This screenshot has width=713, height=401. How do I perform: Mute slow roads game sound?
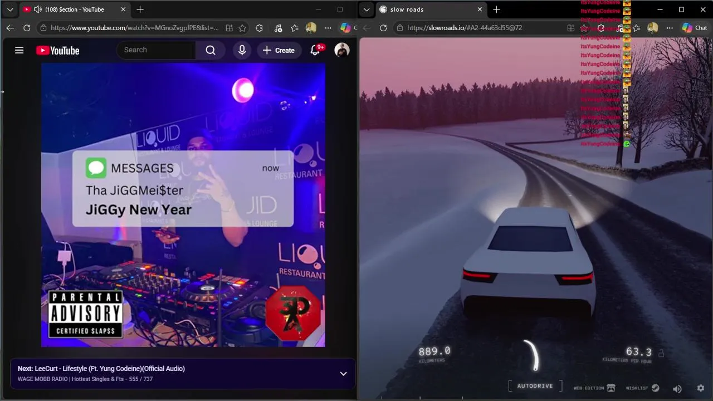pyautogui.click(x=677, y=389)
